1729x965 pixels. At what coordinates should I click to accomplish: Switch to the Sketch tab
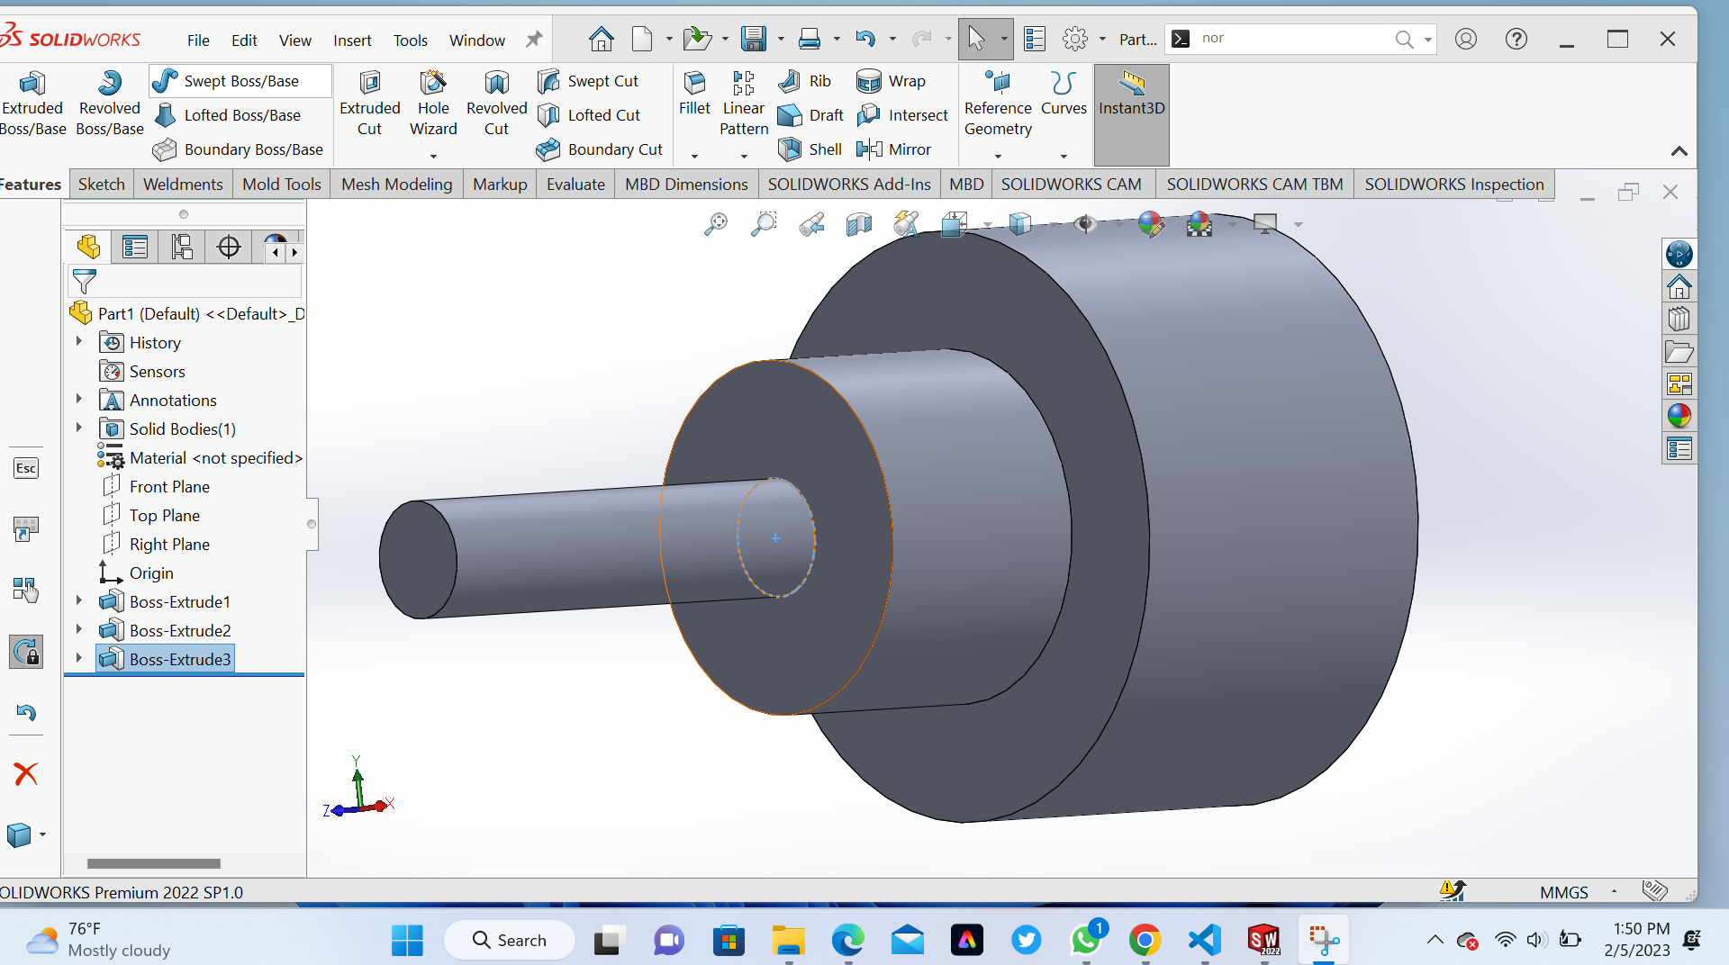tap(101, 185)
